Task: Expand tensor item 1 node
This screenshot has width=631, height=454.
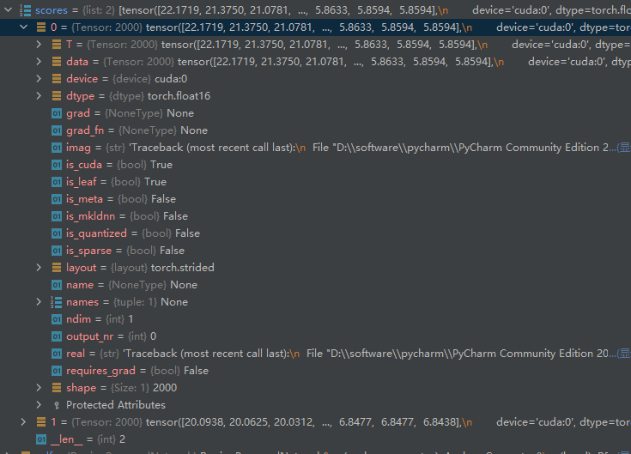Action: point(24,422)
